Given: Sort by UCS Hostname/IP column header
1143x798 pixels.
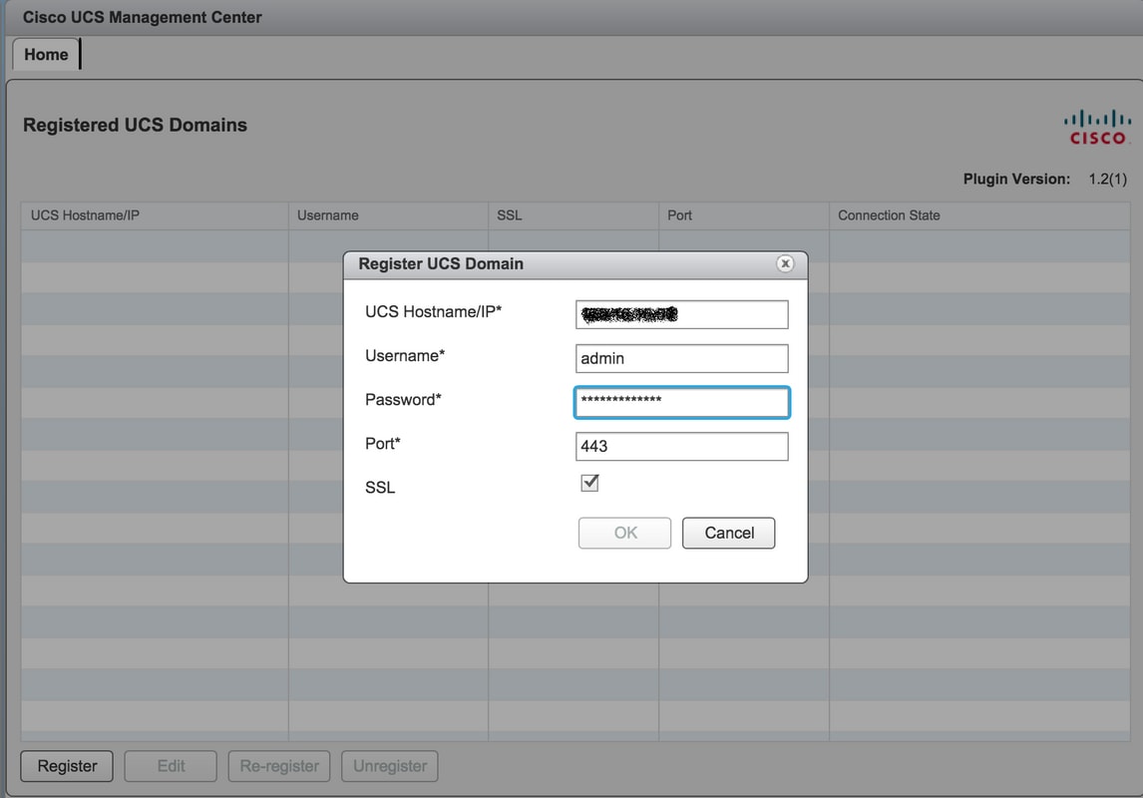Looking at the screenshot, I should 155,215.
